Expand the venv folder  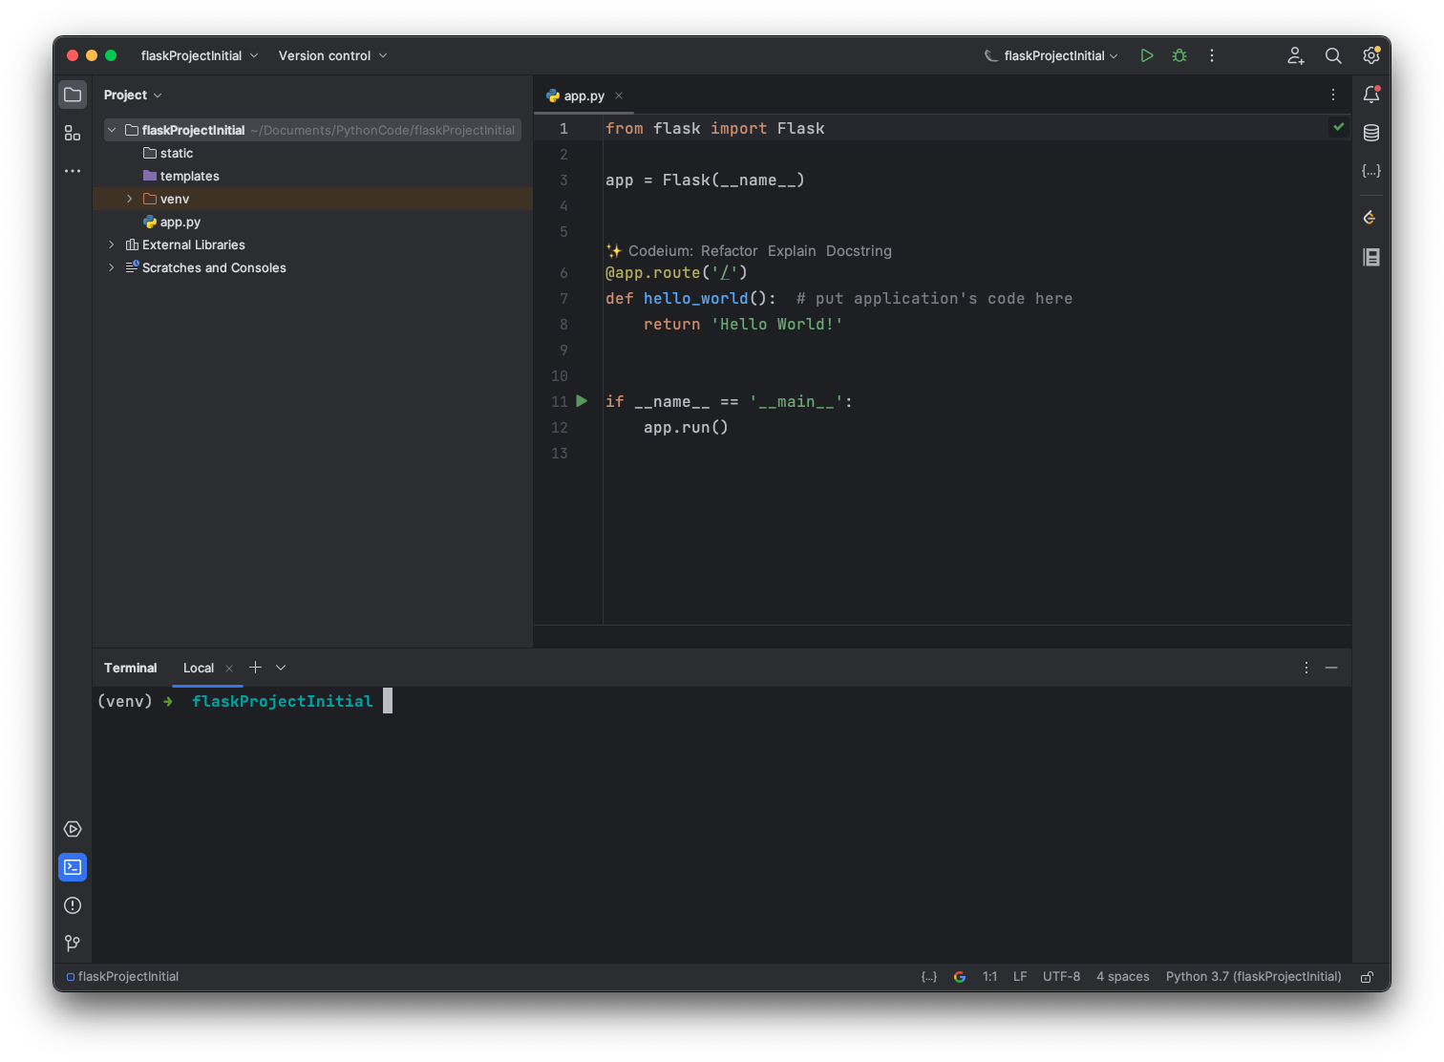click(130, 199)
